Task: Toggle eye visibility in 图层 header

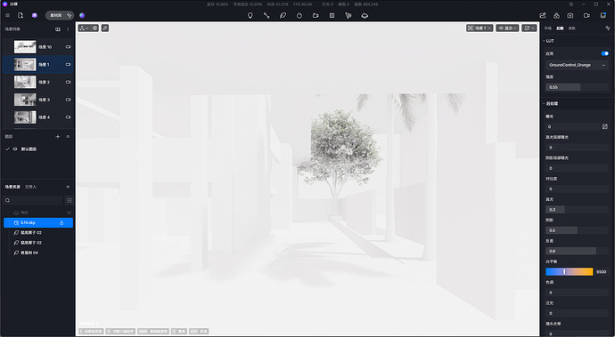Action: pos(68,137)
